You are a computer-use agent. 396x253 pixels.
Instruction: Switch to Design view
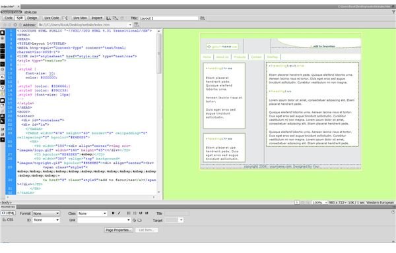coord(32,18)
